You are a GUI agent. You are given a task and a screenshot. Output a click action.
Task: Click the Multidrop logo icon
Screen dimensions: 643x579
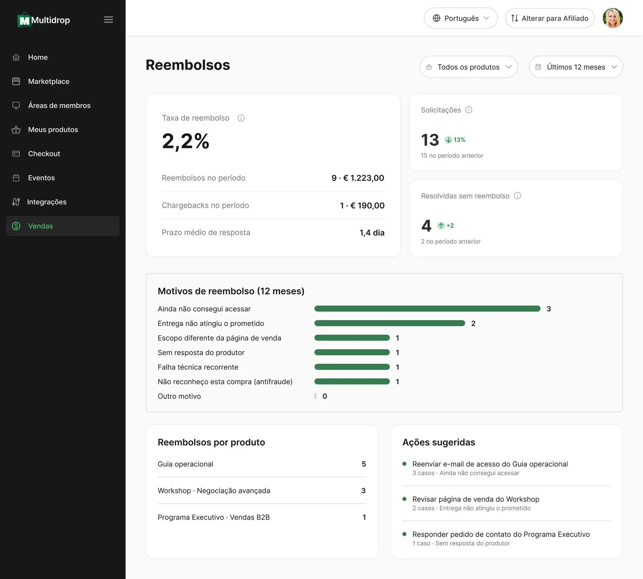click(24, 20)
